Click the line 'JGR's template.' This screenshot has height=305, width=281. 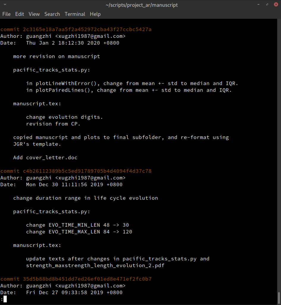tap(37, 144)
